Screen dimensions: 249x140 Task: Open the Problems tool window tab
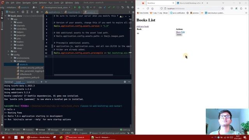click(x=28, y=130)
